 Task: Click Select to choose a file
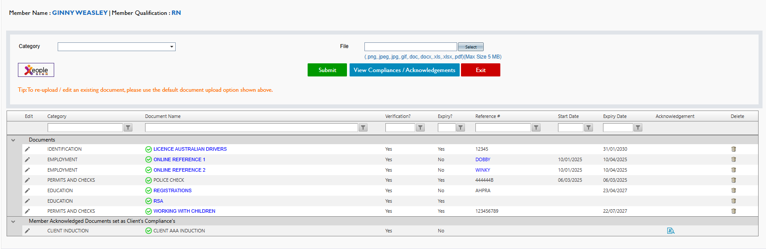tap(471, 47)
